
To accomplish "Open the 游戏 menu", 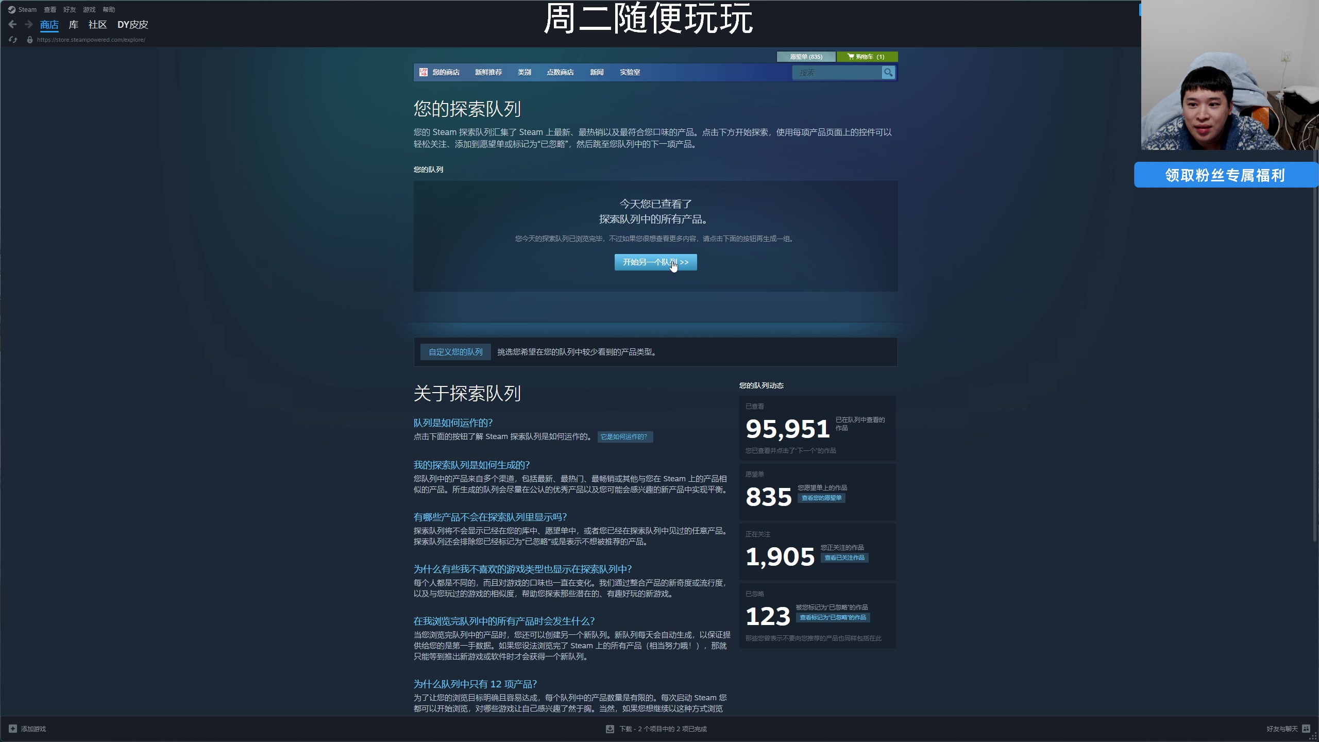I will tap(89, 9).
